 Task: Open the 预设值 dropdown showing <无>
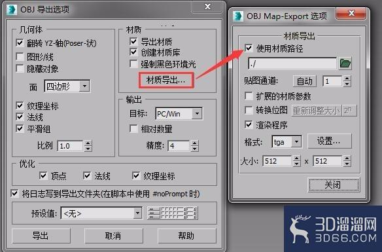click(101, 213)
